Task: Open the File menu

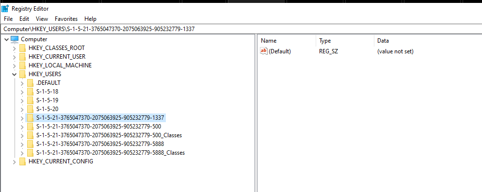Action: [x=8, y=19]
